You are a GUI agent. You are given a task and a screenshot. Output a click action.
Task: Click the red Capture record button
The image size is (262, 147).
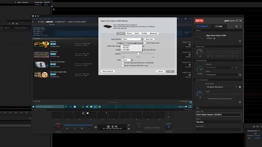[58, 127]
